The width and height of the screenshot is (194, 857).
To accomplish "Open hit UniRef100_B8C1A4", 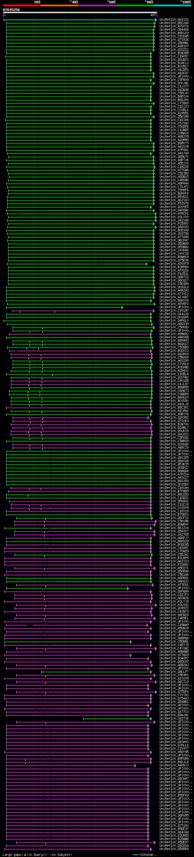I will click(x=174, y=23).
